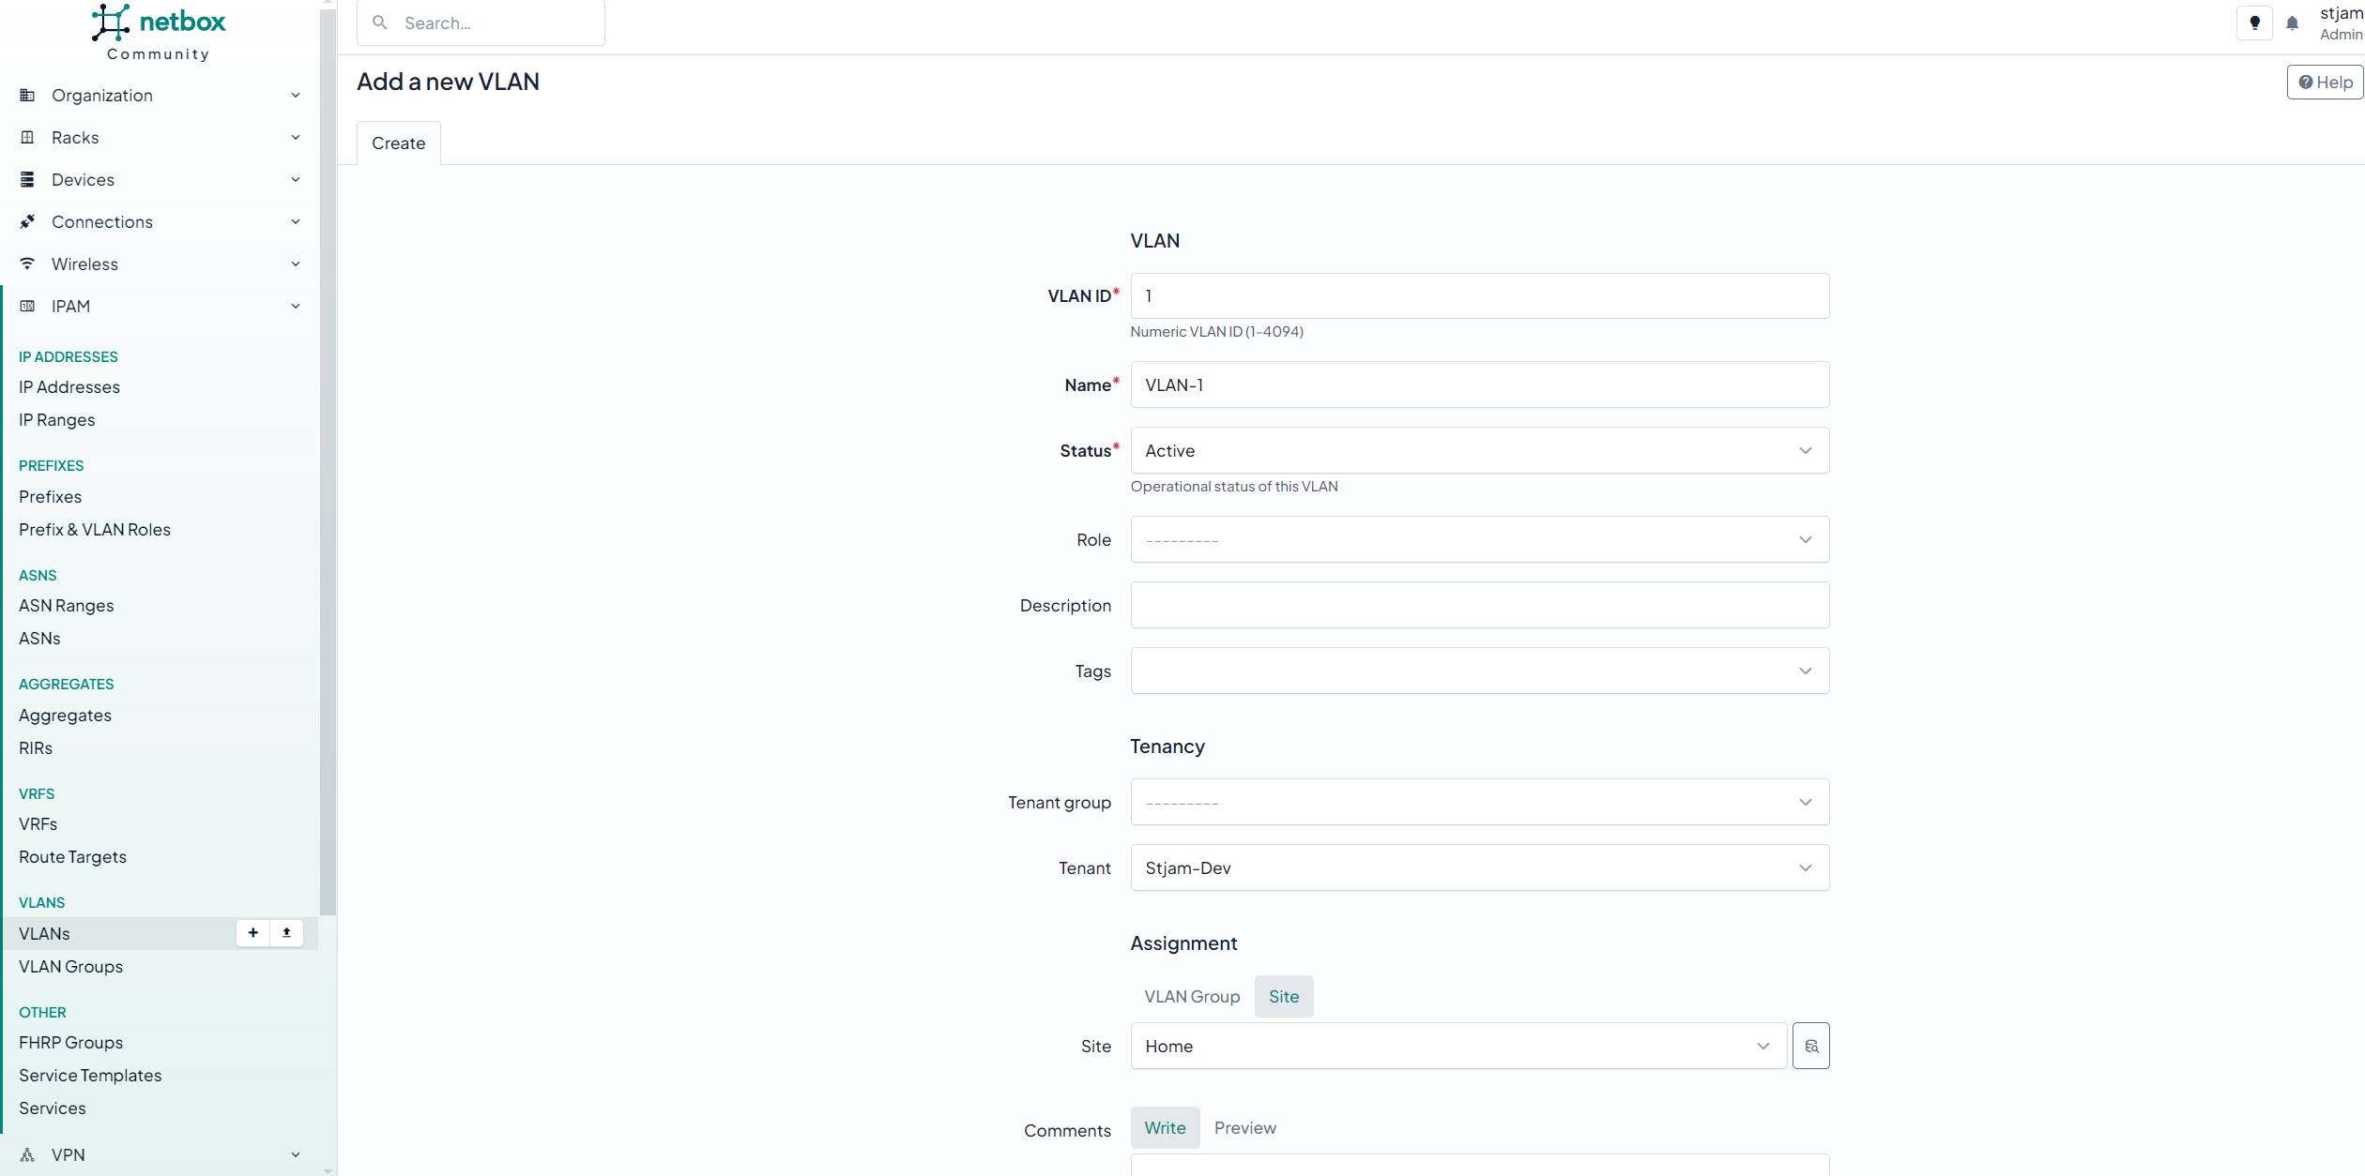Click into the VLAN ID input field

pyautogui.click(x=1479, y=295)
